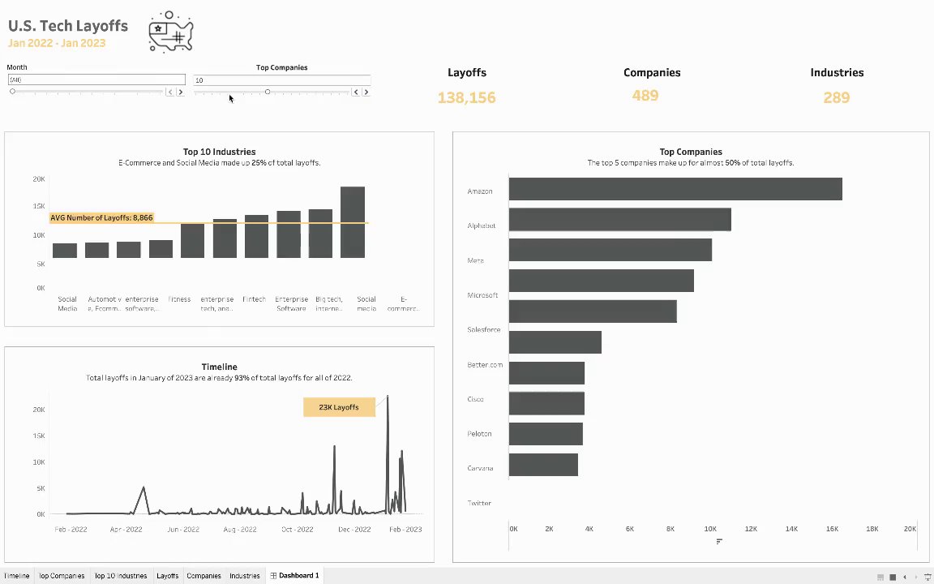Image resolution: width=934 pixels, height=584 pixels.
Task: Click the U.S. map flag logo image
Action: (171, 32)
